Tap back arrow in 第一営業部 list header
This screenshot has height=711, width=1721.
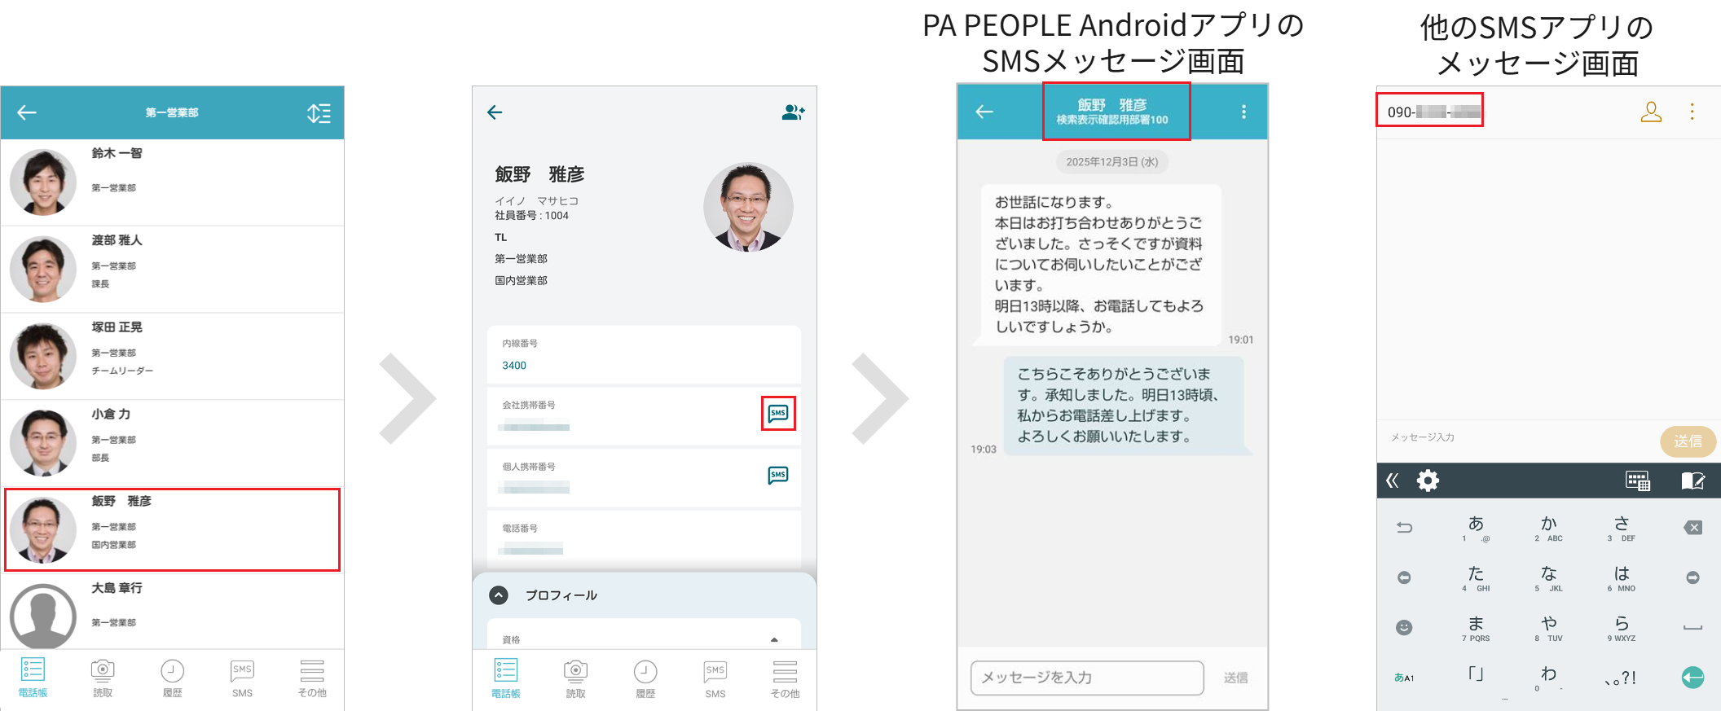[x=27, y=112]
